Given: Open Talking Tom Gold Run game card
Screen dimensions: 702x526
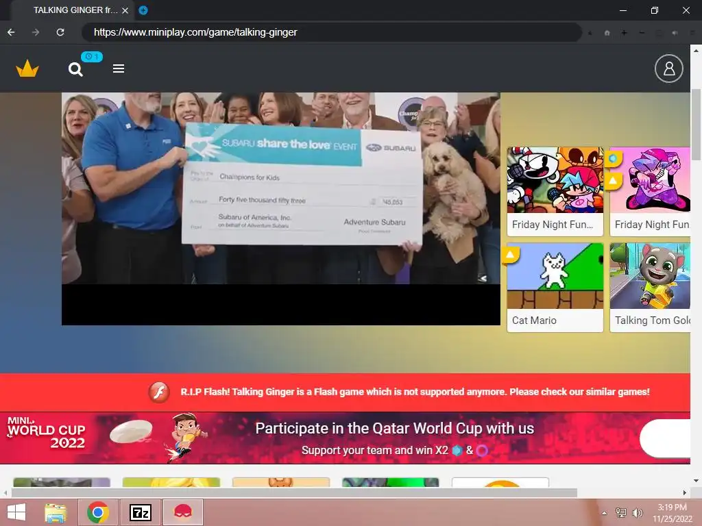Looking at the screenshot, I should 650,287.
